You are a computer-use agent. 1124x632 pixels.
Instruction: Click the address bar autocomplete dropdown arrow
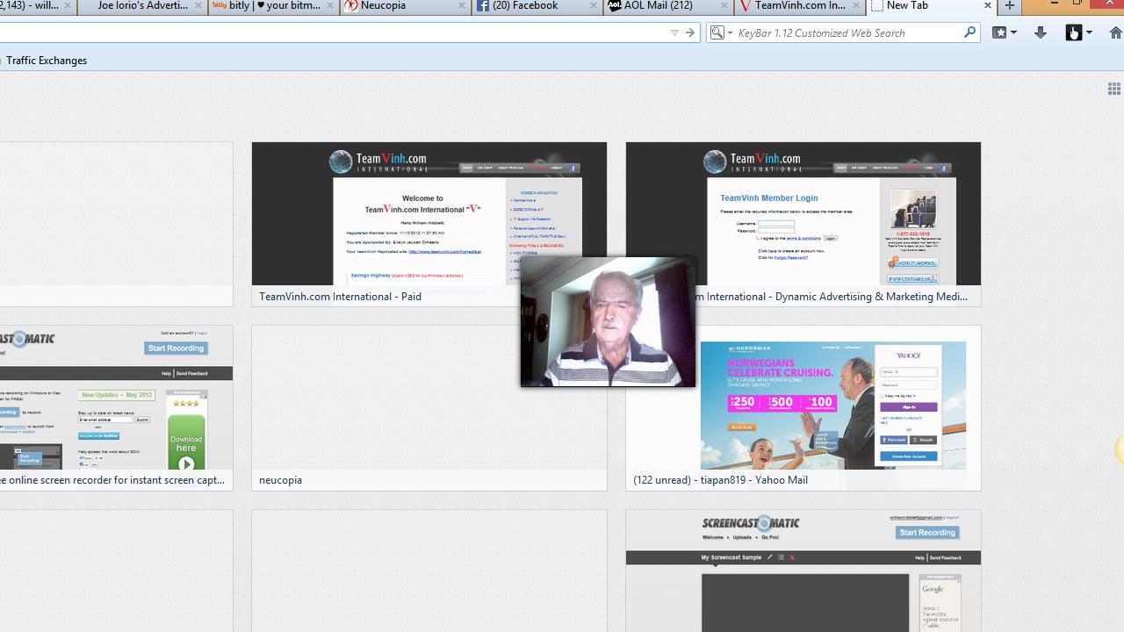(674, 32)
